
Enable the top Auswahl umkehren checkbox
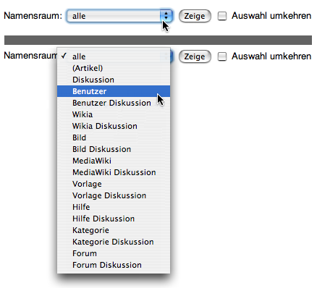(x=222, y=16)
